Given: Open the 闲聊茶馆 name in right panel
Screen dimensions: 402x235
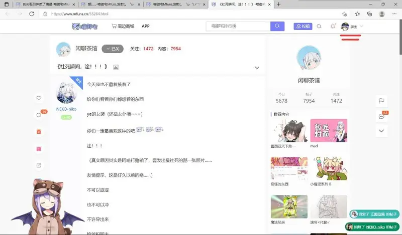Looking at the screenshot, I should point(309,81).
